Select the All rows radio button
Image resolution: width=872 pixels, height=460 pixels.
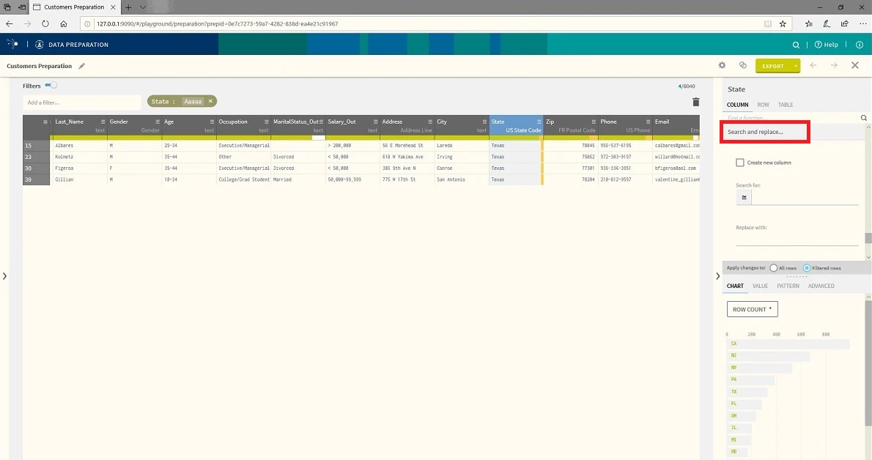(x=773, y=268)
